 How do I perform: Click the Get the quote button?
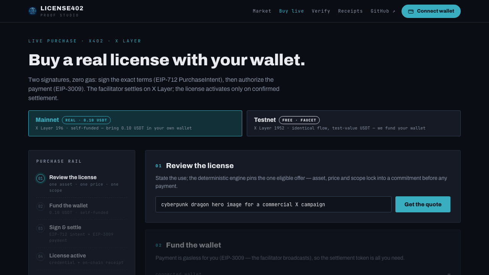[423, 204]
